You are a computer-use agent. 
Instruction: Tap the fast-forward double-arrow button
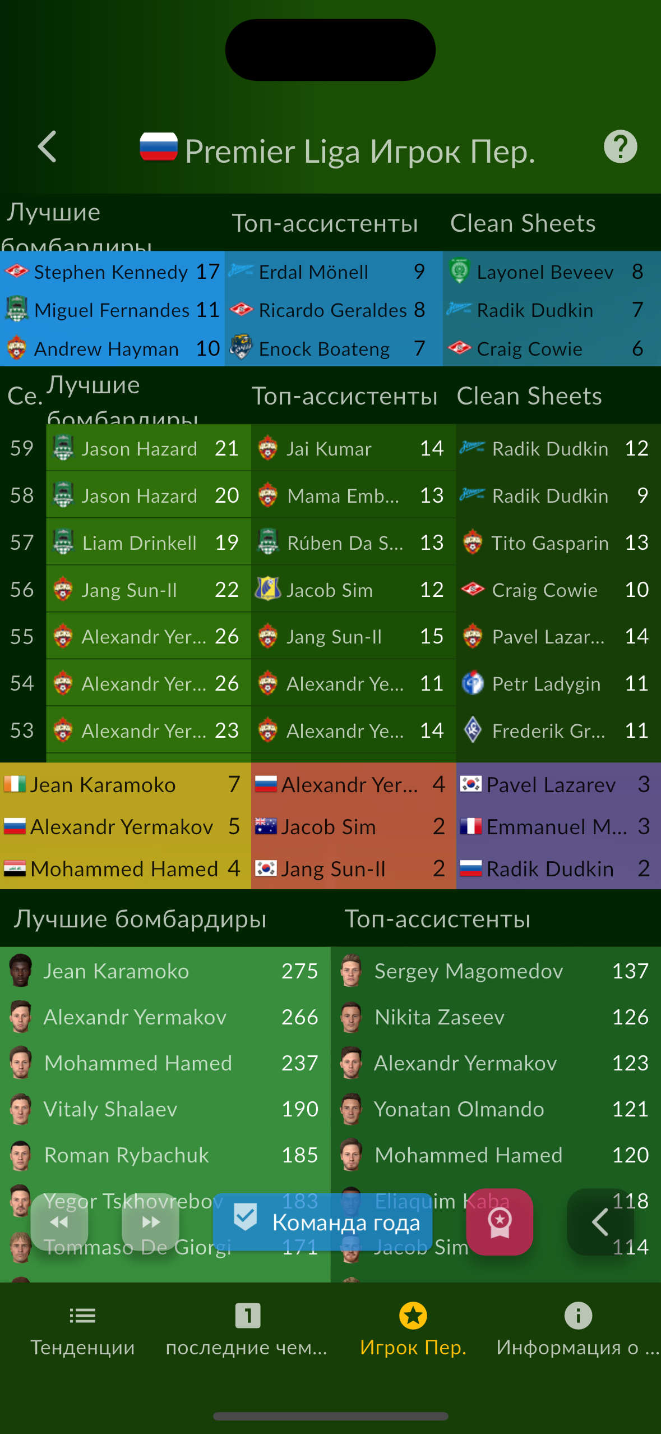150,1222
